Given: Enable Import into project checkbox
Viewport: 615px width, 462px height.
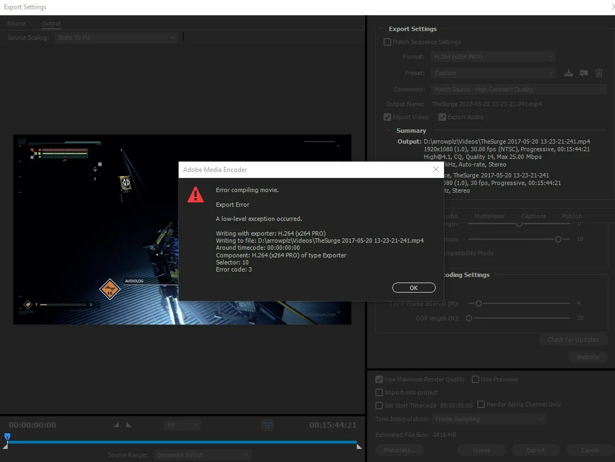Looking at the screenshot, I should pos(379,392).
